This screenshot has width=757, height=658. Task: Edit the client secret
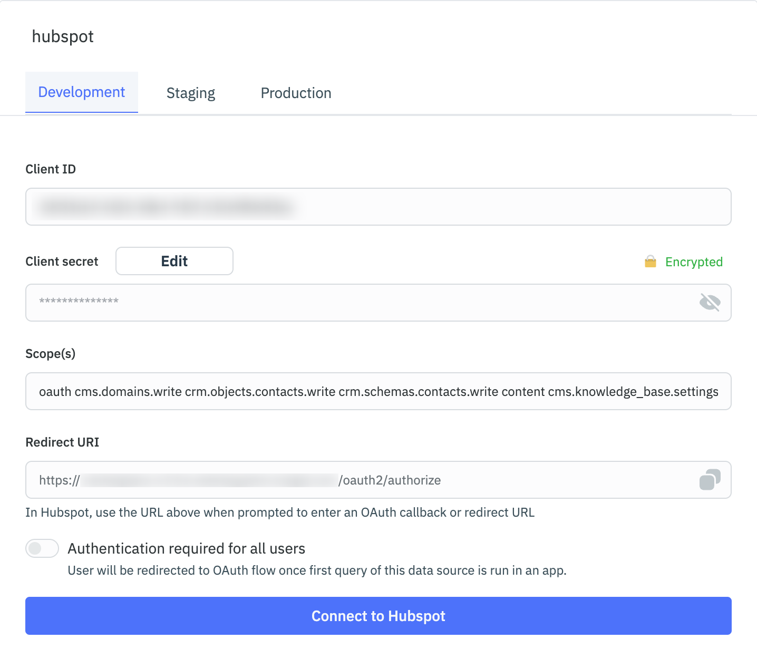(174, 261)
